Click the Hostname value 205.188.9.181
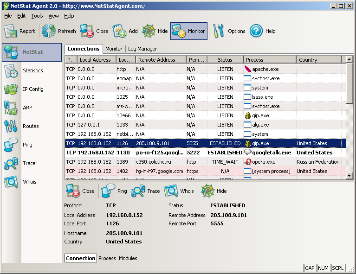Viewport: 356px width, 274px height. (x=124, y=233)
